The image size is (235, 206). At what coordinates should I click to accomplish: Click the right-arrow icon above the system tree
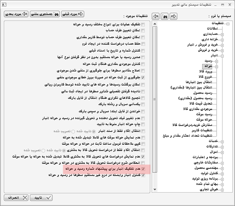173,17
